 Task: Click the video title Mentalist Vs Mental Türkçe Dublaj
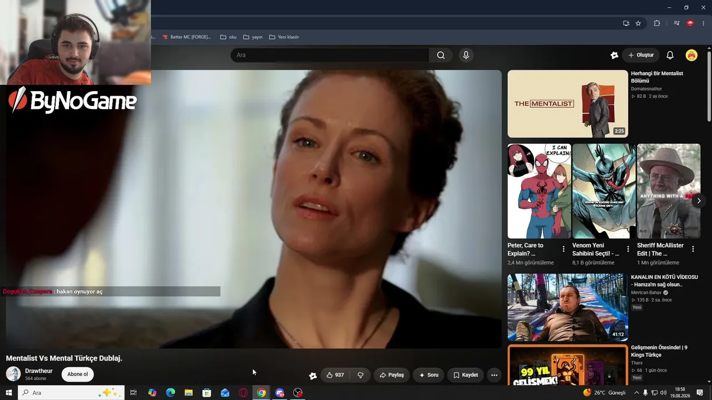[64, 358]
